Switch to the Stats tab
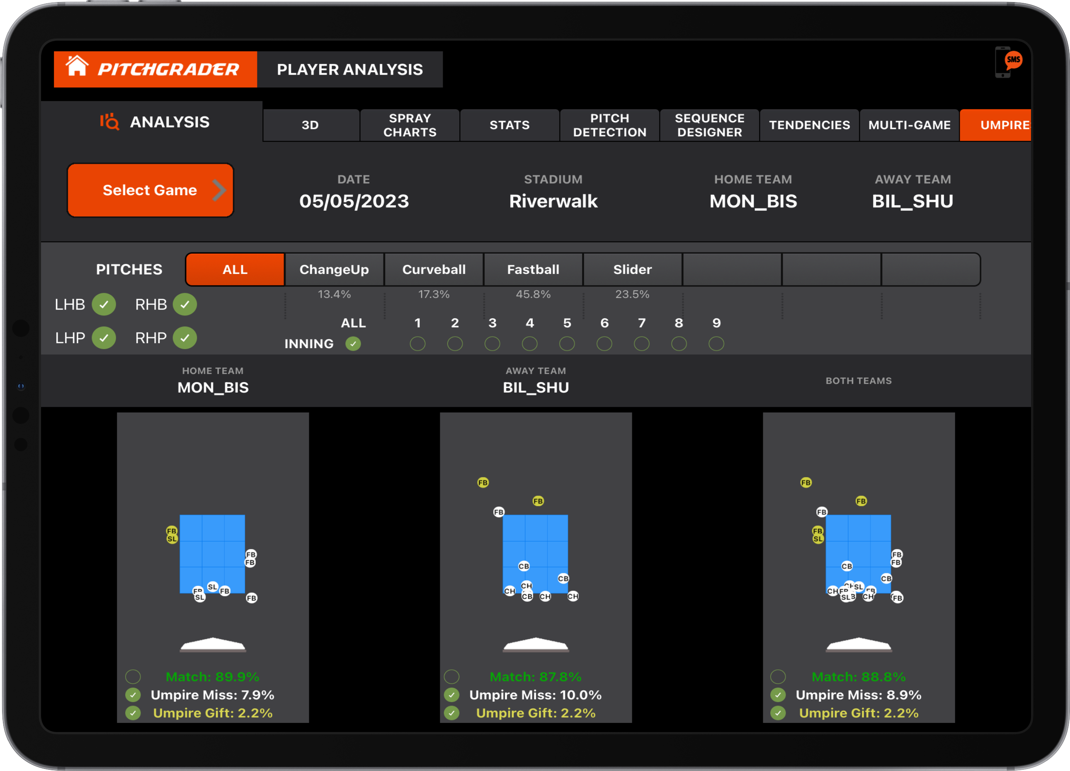The width and height of the screenshot is (1070, 771). tap(510, 125)
